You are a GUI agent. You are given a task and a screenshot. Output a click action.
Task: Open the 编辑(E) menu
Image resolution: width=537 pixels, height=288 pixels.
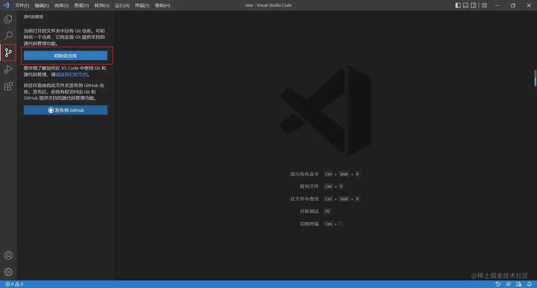42,5
